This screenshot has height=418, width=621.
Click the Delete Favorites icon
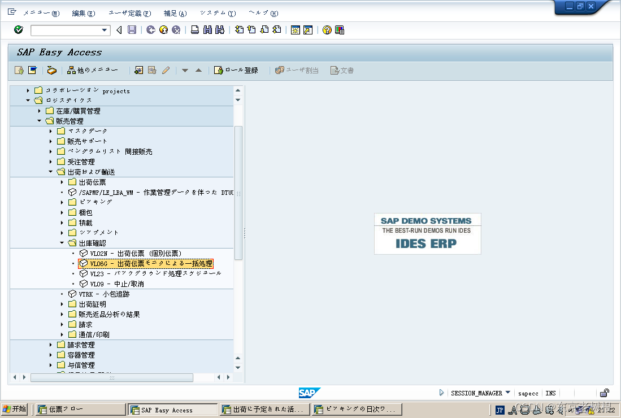click(x=152, y=70)
